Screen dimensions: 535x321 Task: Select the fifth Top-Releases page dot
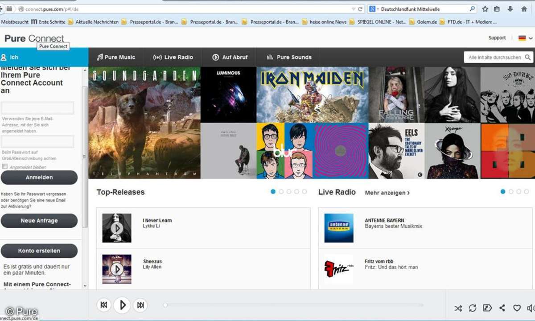point(305,192)
